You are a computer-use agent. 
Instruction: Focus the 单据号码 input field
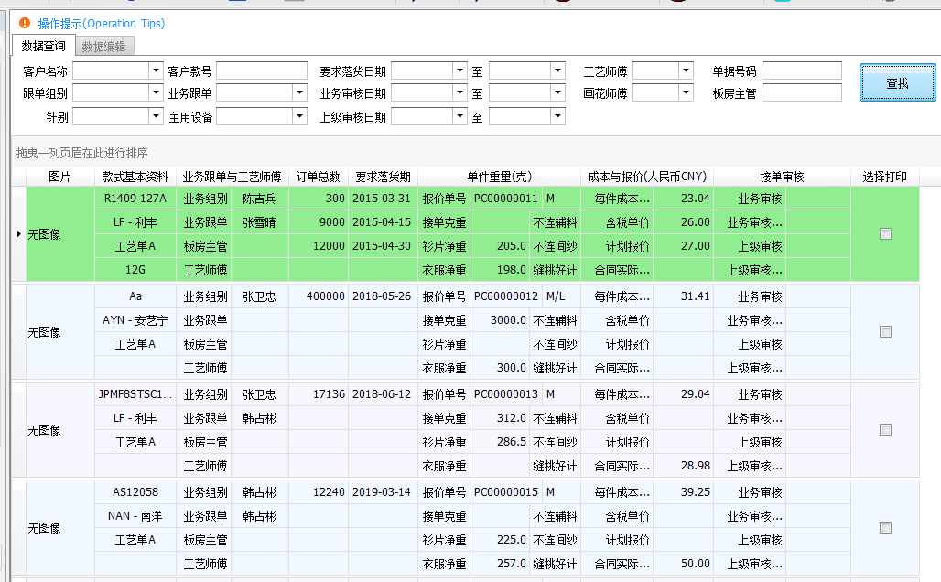[802, 70]
